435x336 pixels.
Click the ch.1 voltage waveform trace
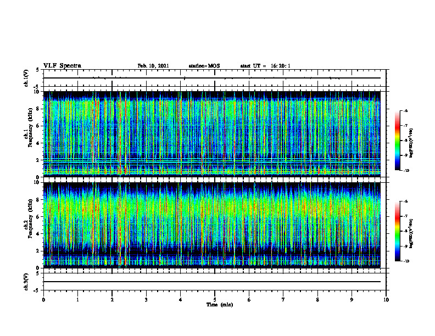click(212, 78)
